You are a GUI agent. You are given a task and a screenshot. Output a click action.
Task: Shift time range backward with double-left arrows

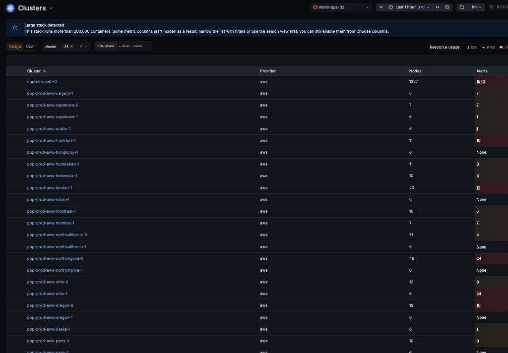pos(381,7)
